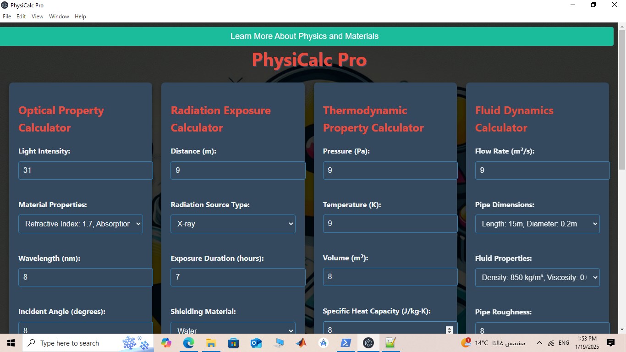Click the Fluid Properties label

coord(504,258)
